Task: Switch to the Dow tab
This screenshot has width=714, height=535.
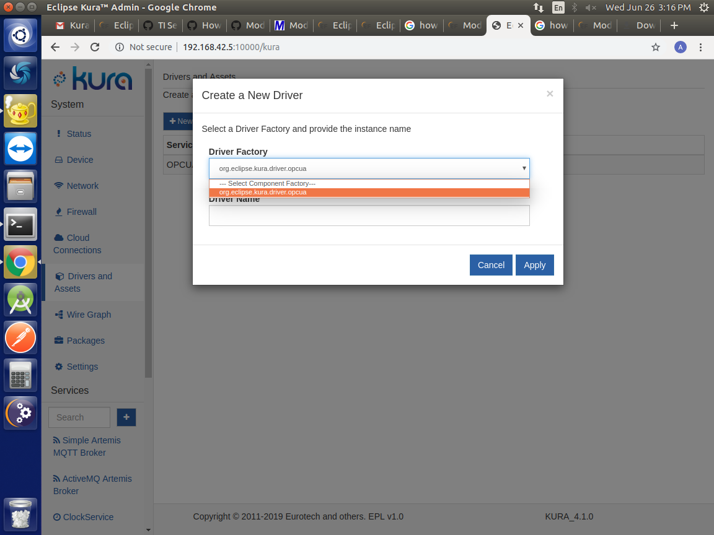Action: point(640,25)
